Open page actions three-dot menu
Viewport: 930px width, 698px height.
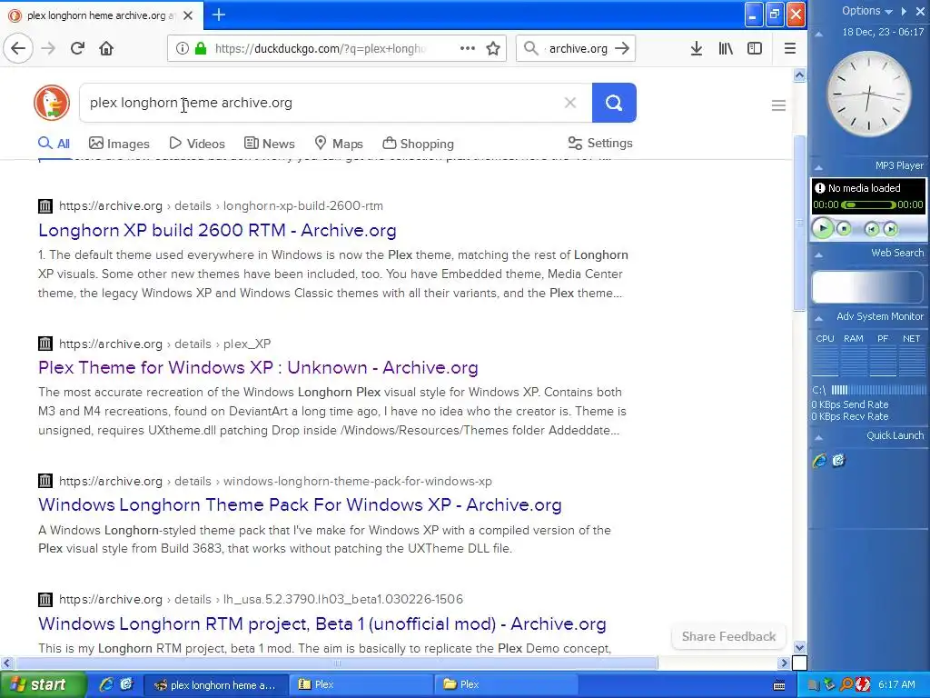click(x=468, y=49)
